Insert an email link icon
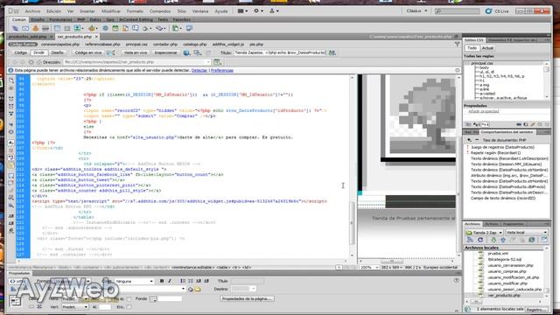 point(25,28)
